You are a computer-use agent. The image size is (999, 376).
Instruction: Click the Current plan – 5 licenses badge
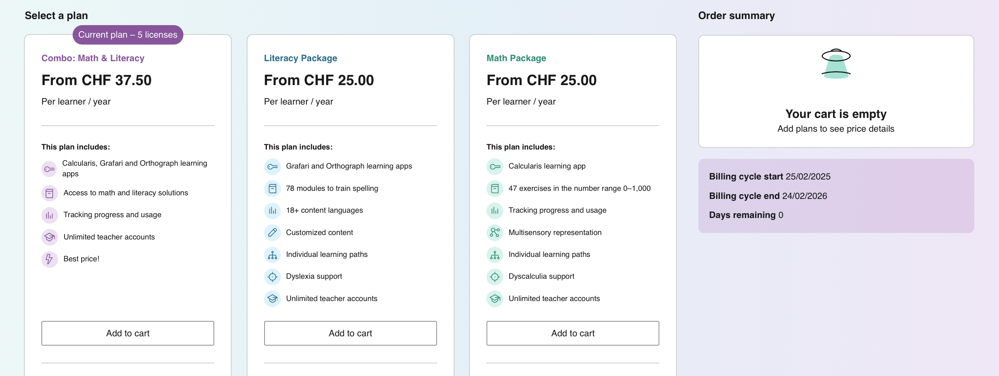click(128, 35)
